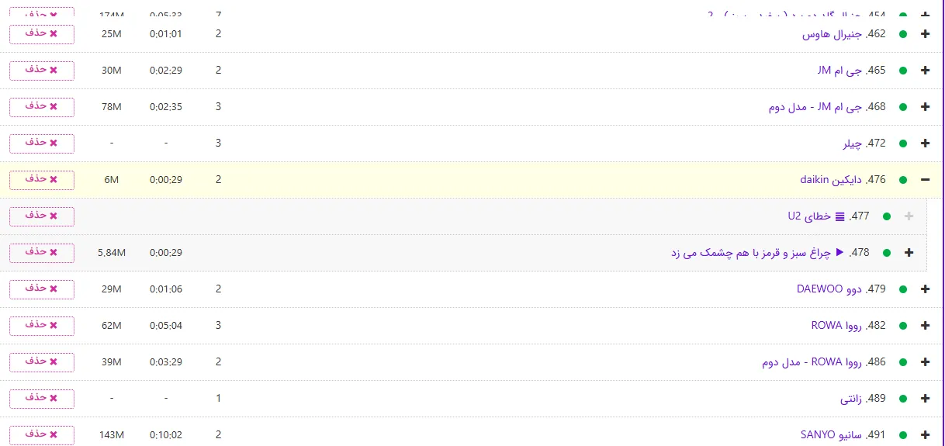Click plus icon beside 479 دوو DAEWOO
The image size is (945, 446).
(x=924, y=289)
